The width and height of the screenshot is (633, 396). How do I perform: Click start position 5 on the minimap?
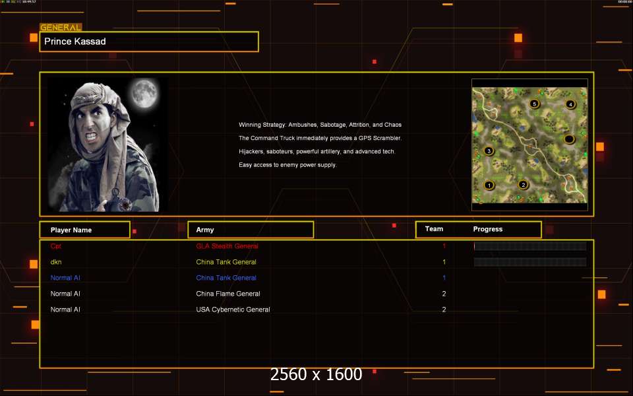[535, 104]
